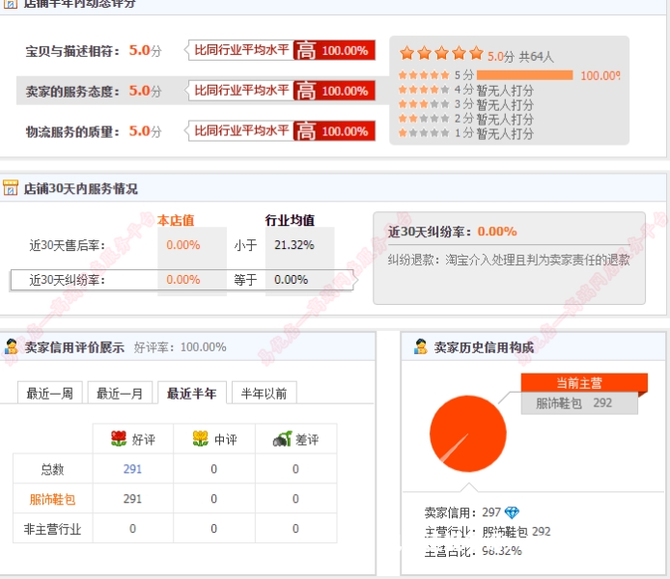
Task: Select the 近30天纠纷率 row
Action: pos(68,280)
